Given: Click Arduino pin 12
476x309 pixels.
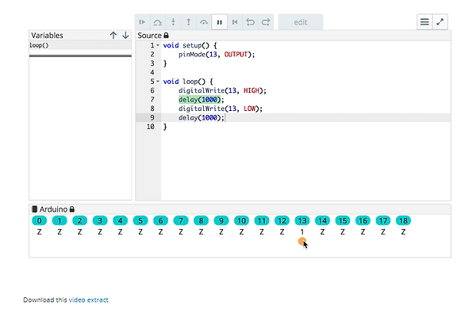Looking at the screenshot, I should tap(282, 220).
